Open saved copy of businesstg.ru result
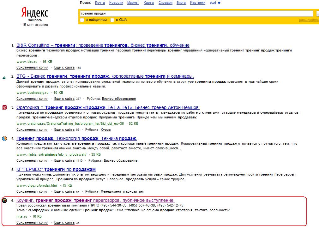This screenshot has width=319, height=228. (32, 99)
